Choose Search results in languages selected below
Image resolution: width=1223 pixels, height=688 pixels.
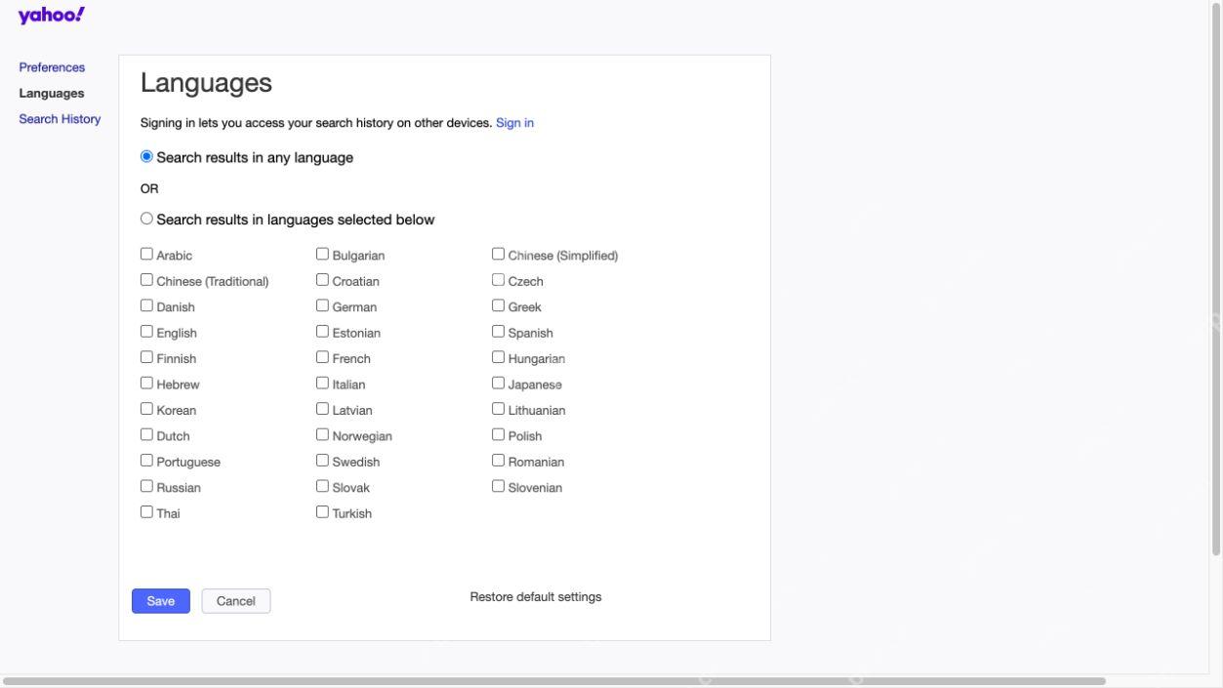[x=147, y=219]
